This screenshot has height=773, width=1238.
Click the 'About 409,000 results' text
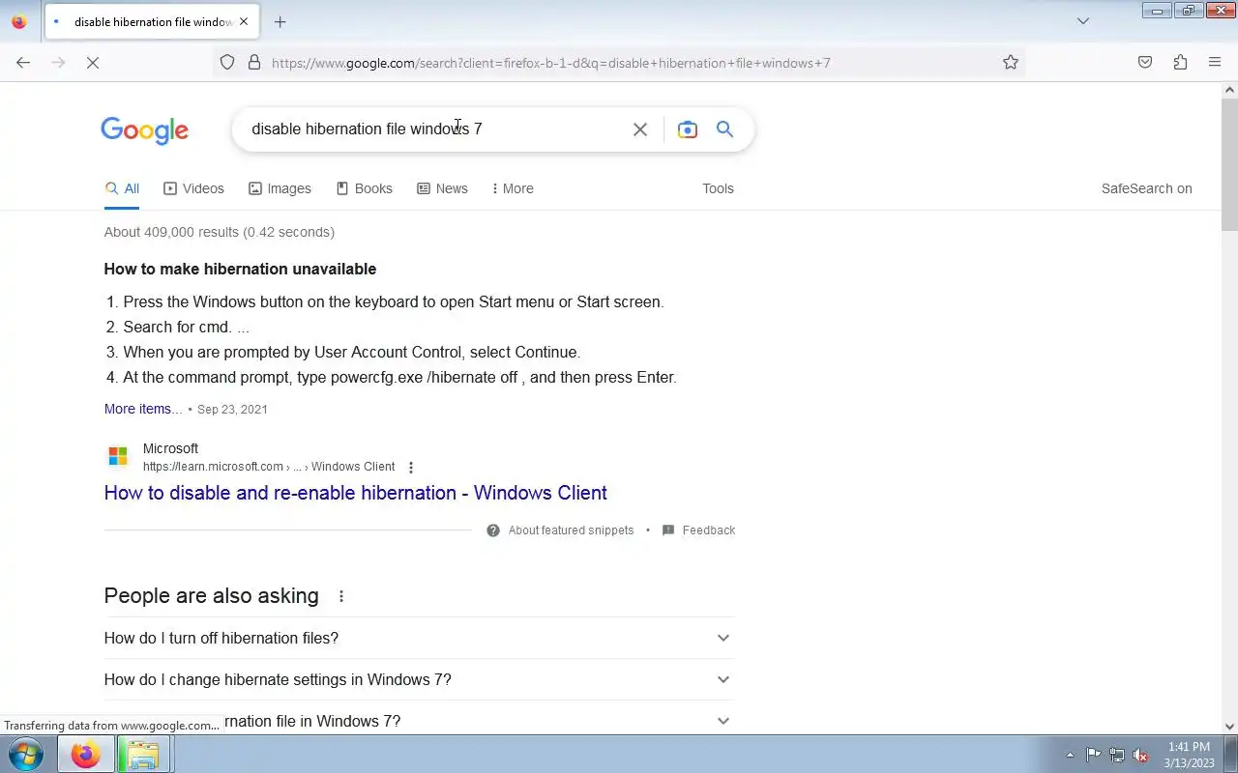pos(220,232)
